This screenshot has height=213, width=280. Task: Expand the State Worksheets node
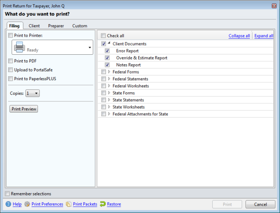(x=109, y=107)
